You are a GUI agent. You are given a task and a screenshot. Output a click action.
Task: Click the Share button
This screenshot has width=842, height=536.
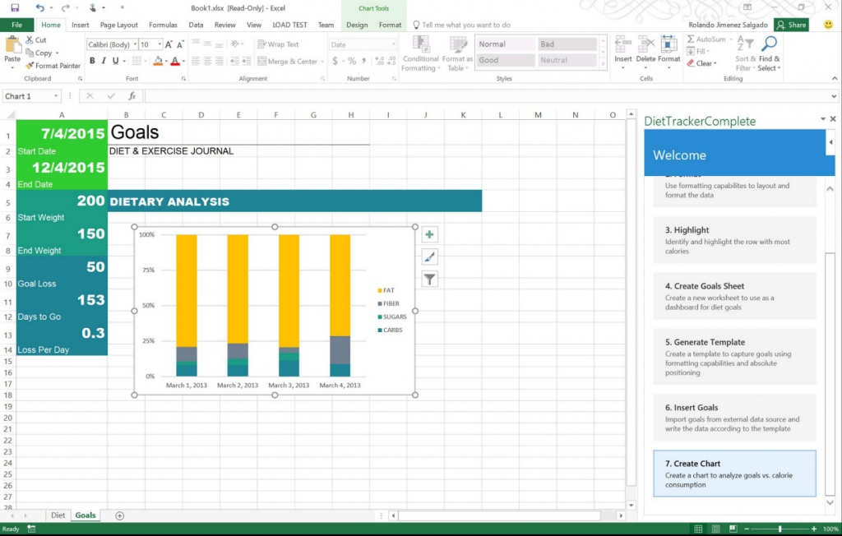[790, 25]
